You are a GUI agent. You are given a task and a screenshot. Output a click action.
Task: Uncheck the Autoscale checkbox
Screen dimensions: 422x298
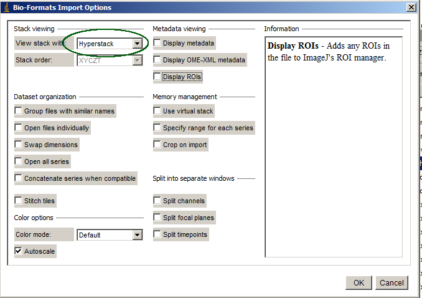point(19,251)
